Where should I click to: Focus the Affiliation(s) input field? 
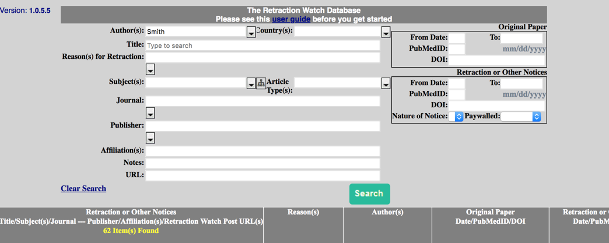click(262, 151)
